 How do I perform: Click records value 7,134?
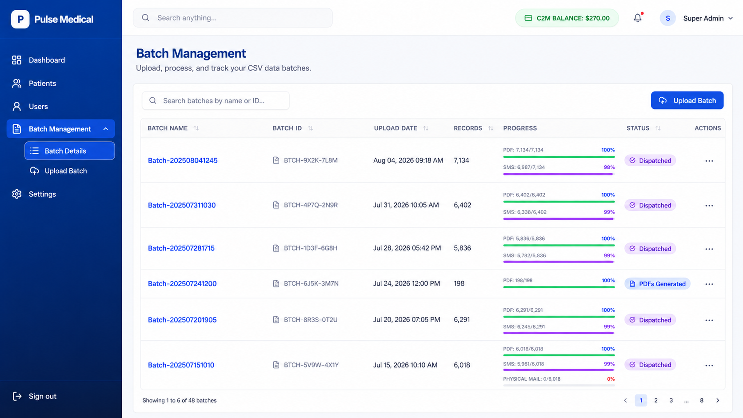click(x=461, y=160)
